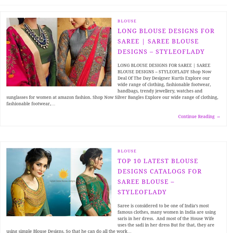Click the word STYLEOFLADY in the second title
The width and height of the screenshot is (227, 233).
142,192
